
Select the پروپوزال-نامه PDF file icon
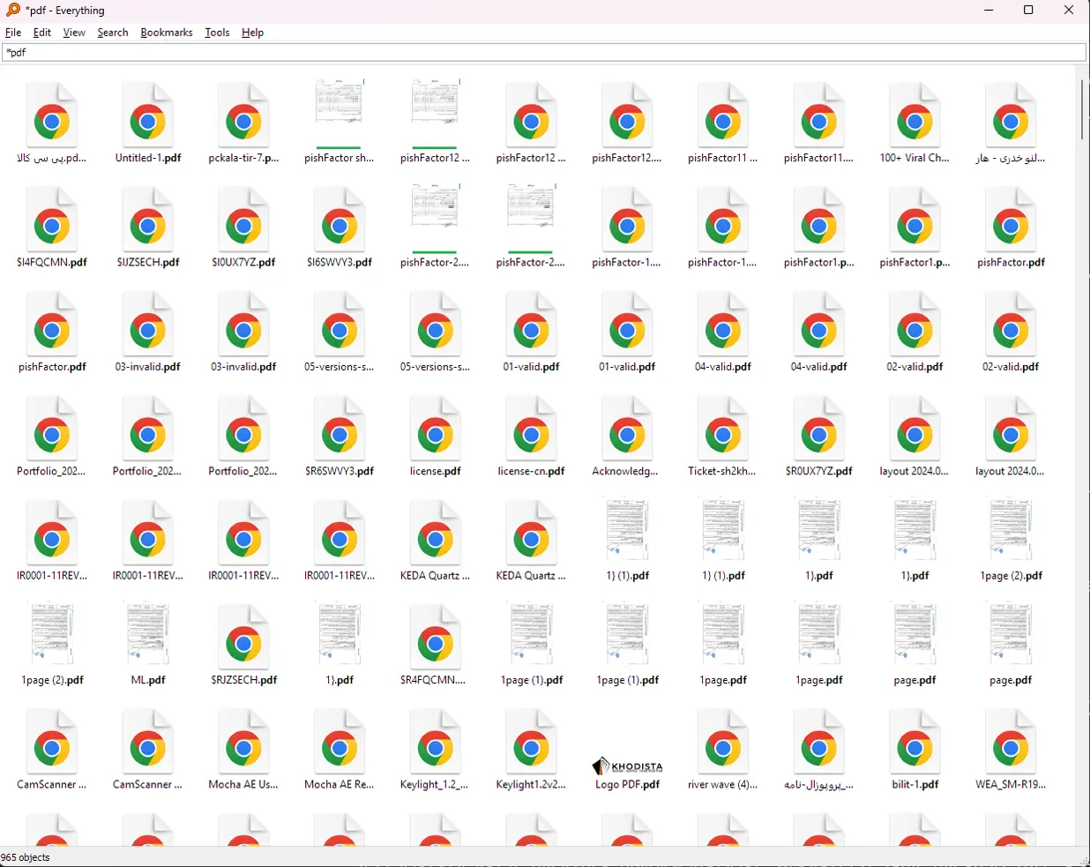(x=818, y=742)
